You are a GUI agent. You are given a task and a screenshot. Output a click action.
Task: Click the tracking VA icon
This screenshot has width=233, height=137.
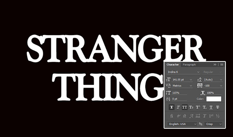(200, 86)
